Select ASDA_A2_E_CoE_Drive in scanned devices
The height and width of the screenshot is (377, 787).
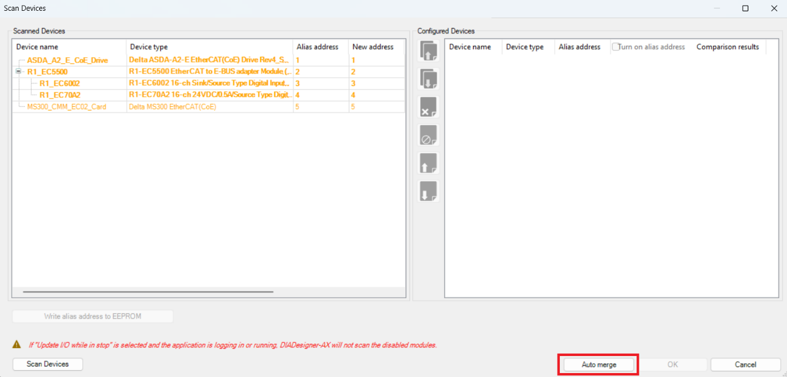67,60
